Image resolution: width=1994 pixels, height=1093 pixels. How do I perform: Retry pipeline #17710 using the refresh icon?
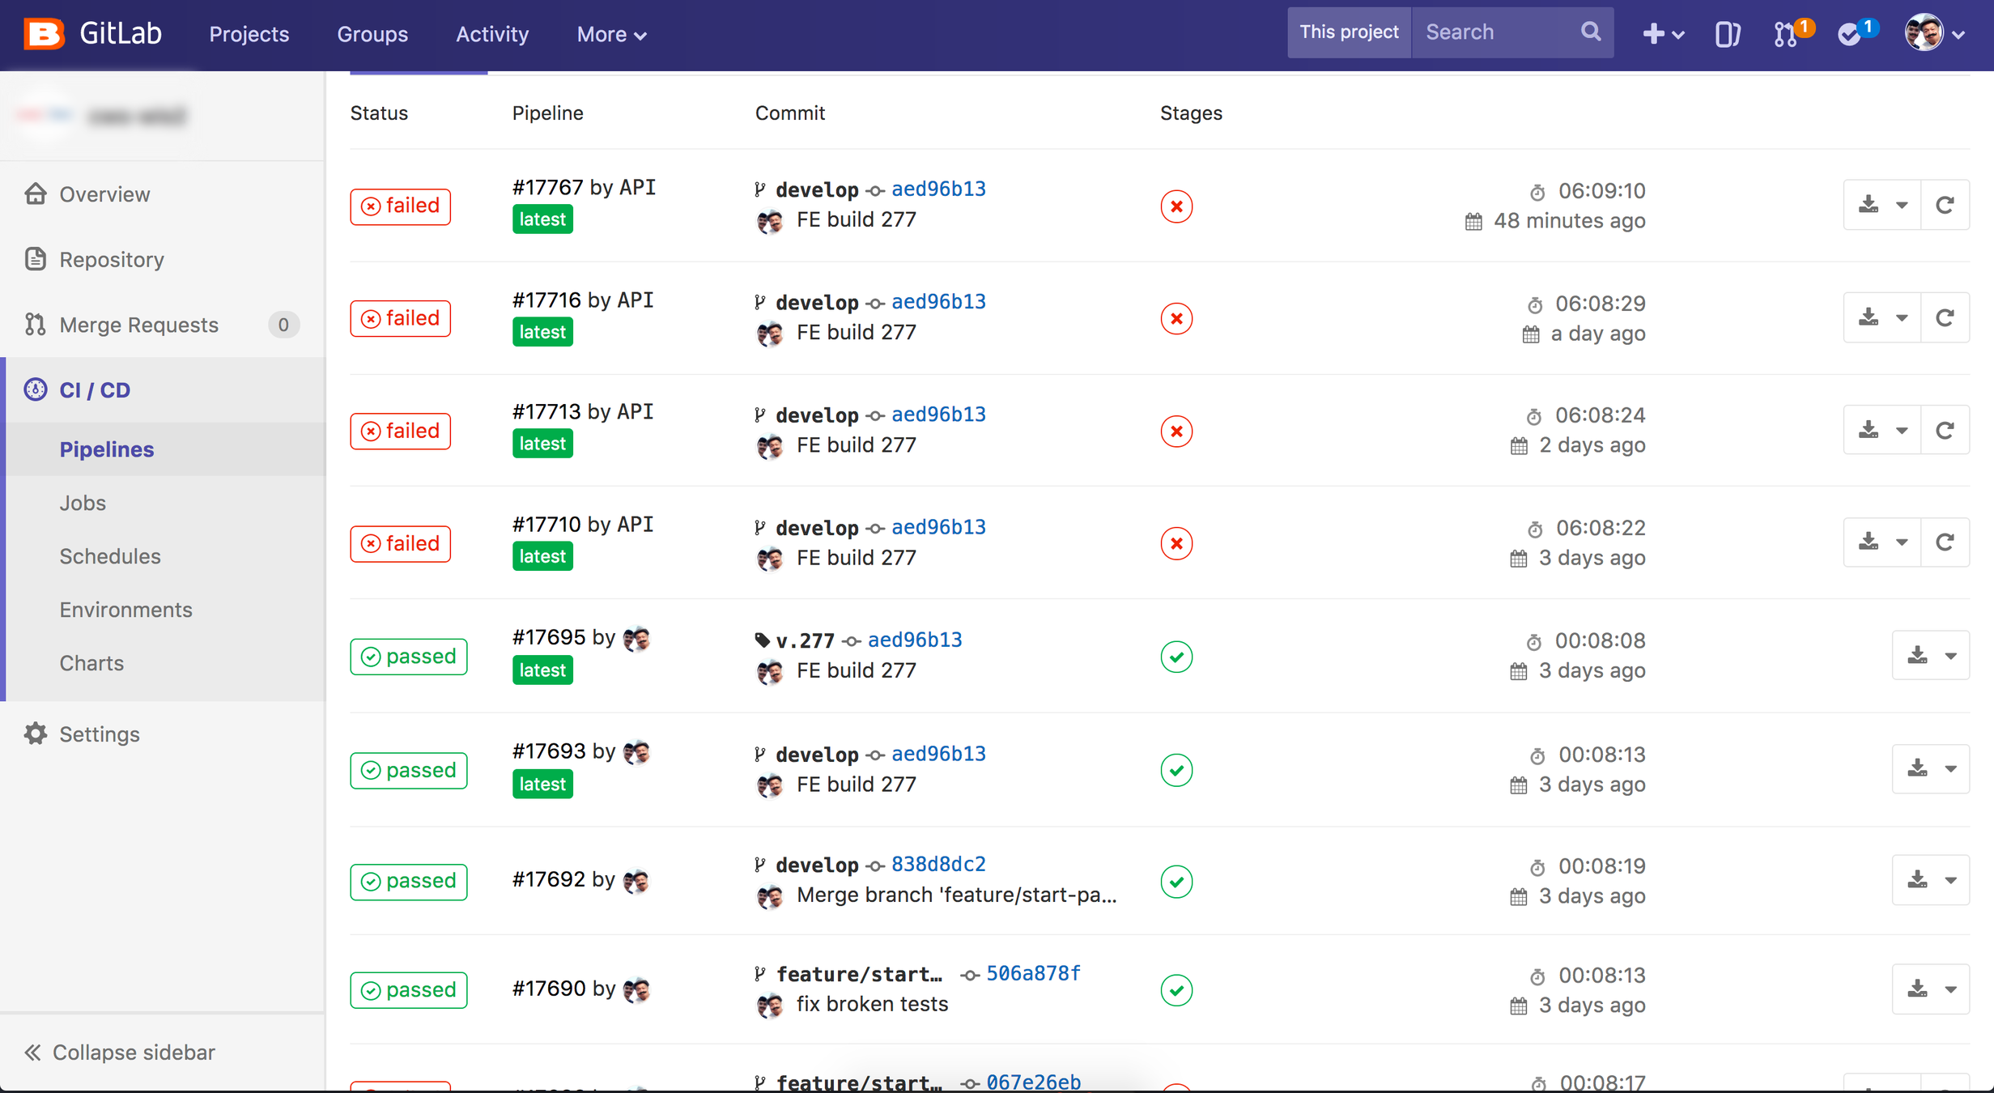[1945, 542]
